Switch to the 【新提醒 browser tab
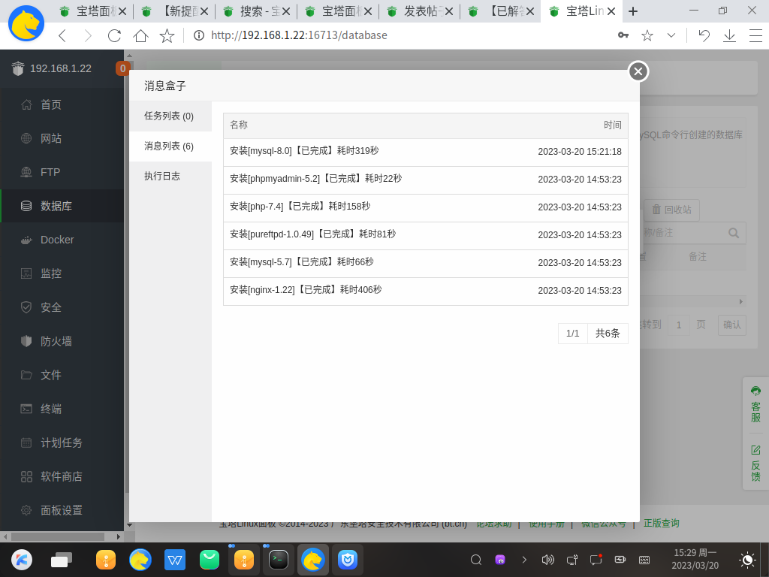 click(173, 11)
